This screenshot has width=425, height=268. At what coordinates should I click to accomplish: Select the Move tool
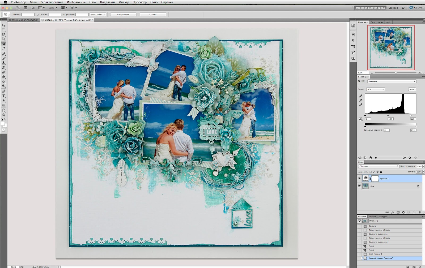[4, 25]
